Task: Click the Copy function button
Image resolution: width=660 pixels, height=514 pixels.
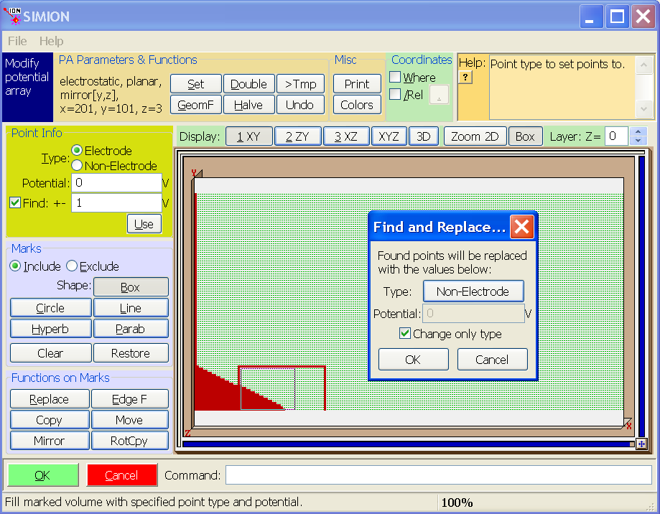Action: pos(50,419)
